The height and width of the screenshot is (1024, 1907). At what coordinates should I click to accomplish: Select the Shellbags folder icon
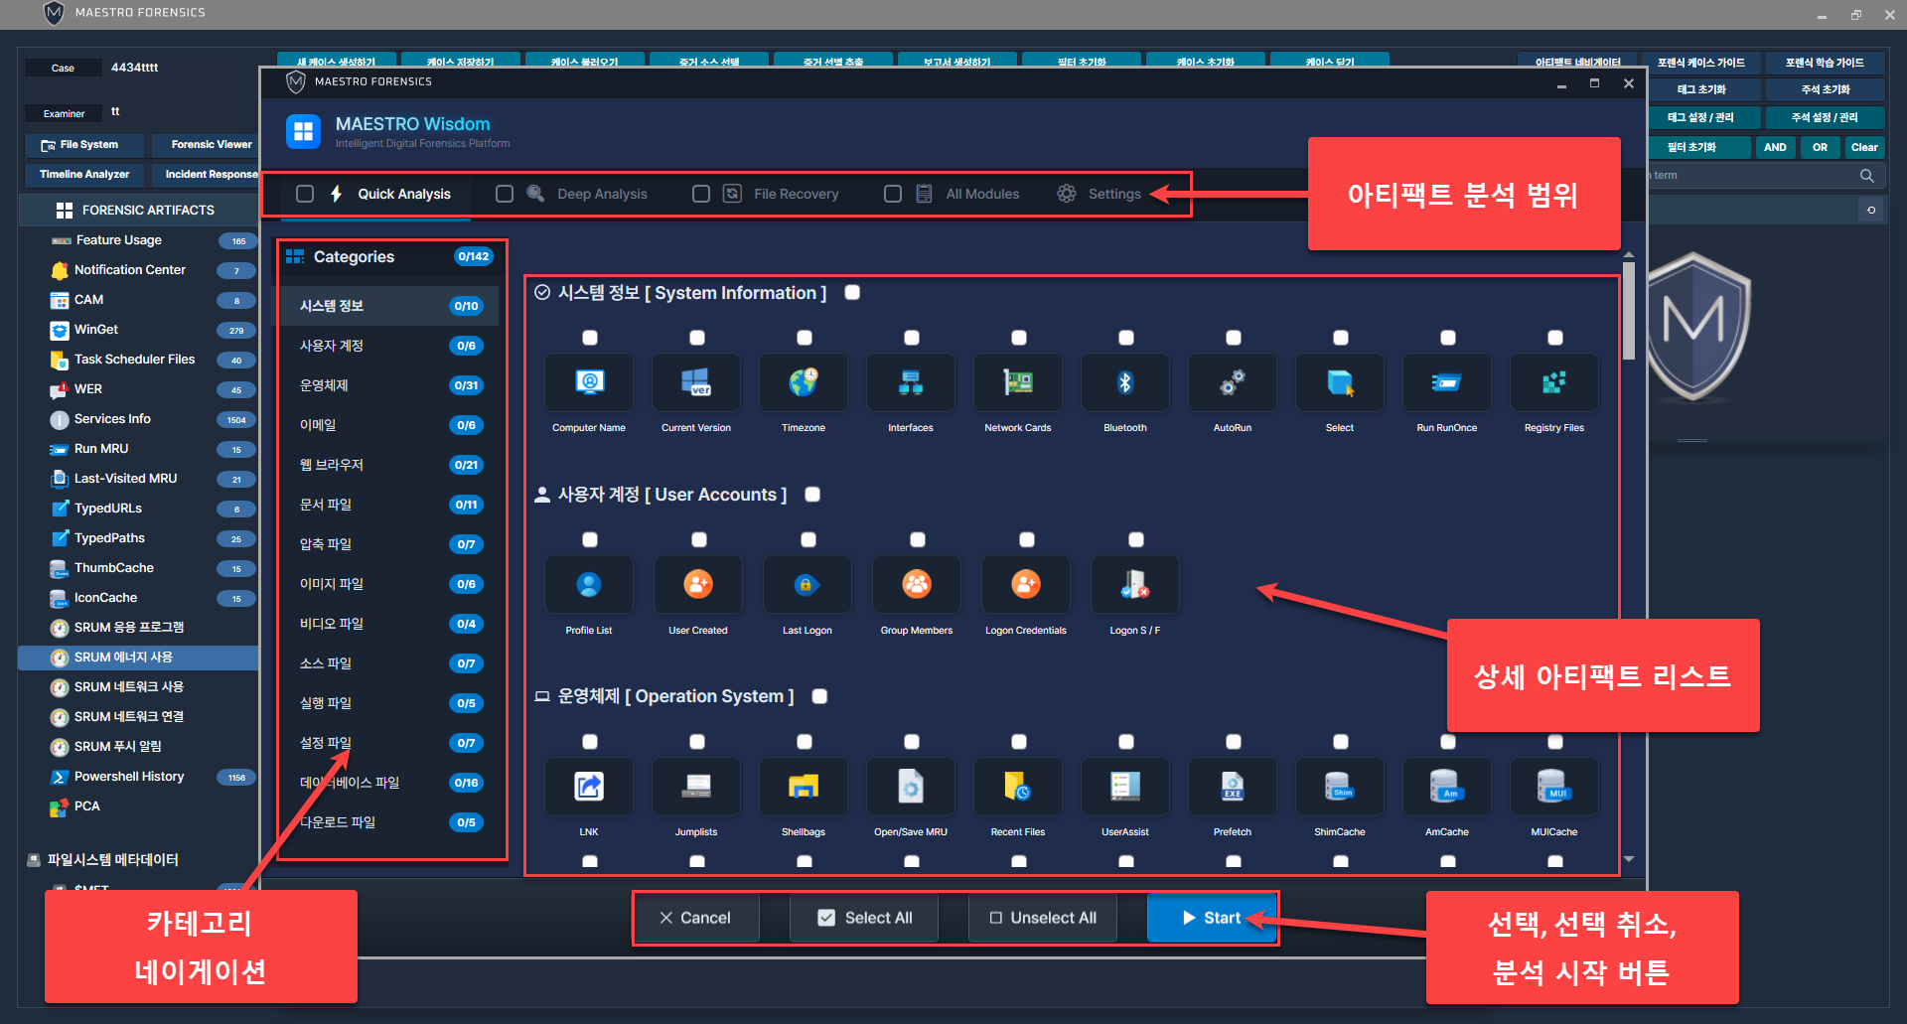click(x=804, y=787)
